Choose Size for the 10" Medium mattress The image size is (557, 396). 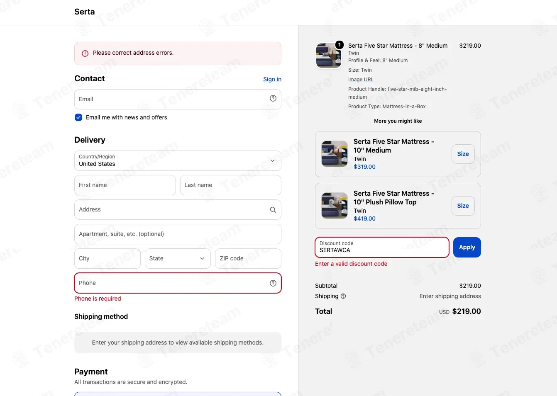tap(463, 154)
